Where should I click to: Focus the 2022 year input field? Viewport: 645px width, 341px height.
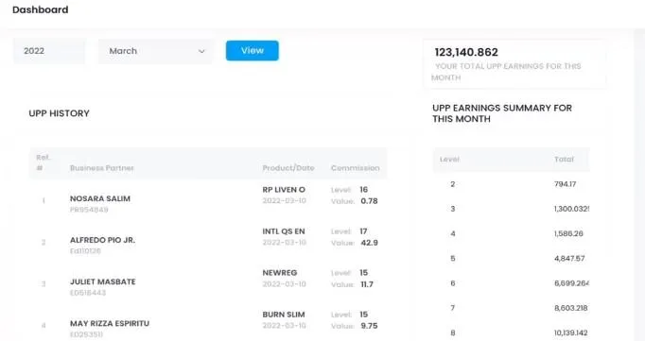tap(49, 51)
